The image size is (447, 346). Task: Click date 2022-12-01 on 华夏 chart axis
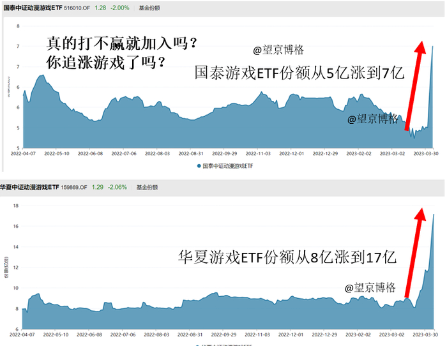291,335
